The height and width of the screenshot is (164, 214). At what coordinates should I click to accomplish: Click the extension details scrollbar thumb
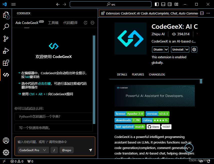coord(201,81)
